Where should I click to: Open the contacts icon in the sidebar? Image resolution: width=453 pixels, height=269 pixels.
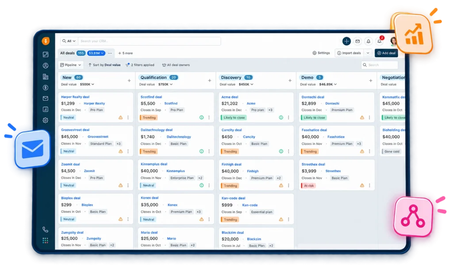46,65
